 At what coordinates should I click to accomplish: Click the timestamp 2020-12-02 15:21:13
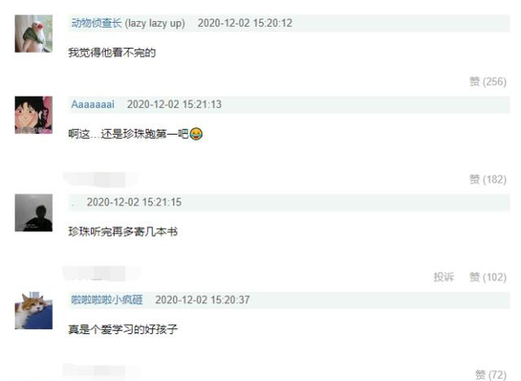point(174,105)
